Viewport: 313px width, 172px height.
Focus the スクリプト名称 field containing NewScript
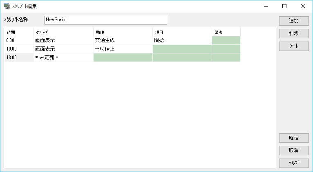click(x=106, y=20)
